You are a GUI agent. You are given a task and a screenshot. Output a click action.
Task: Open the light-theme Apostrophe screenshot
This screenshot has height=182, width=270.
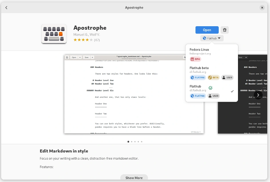pos(134,94)
